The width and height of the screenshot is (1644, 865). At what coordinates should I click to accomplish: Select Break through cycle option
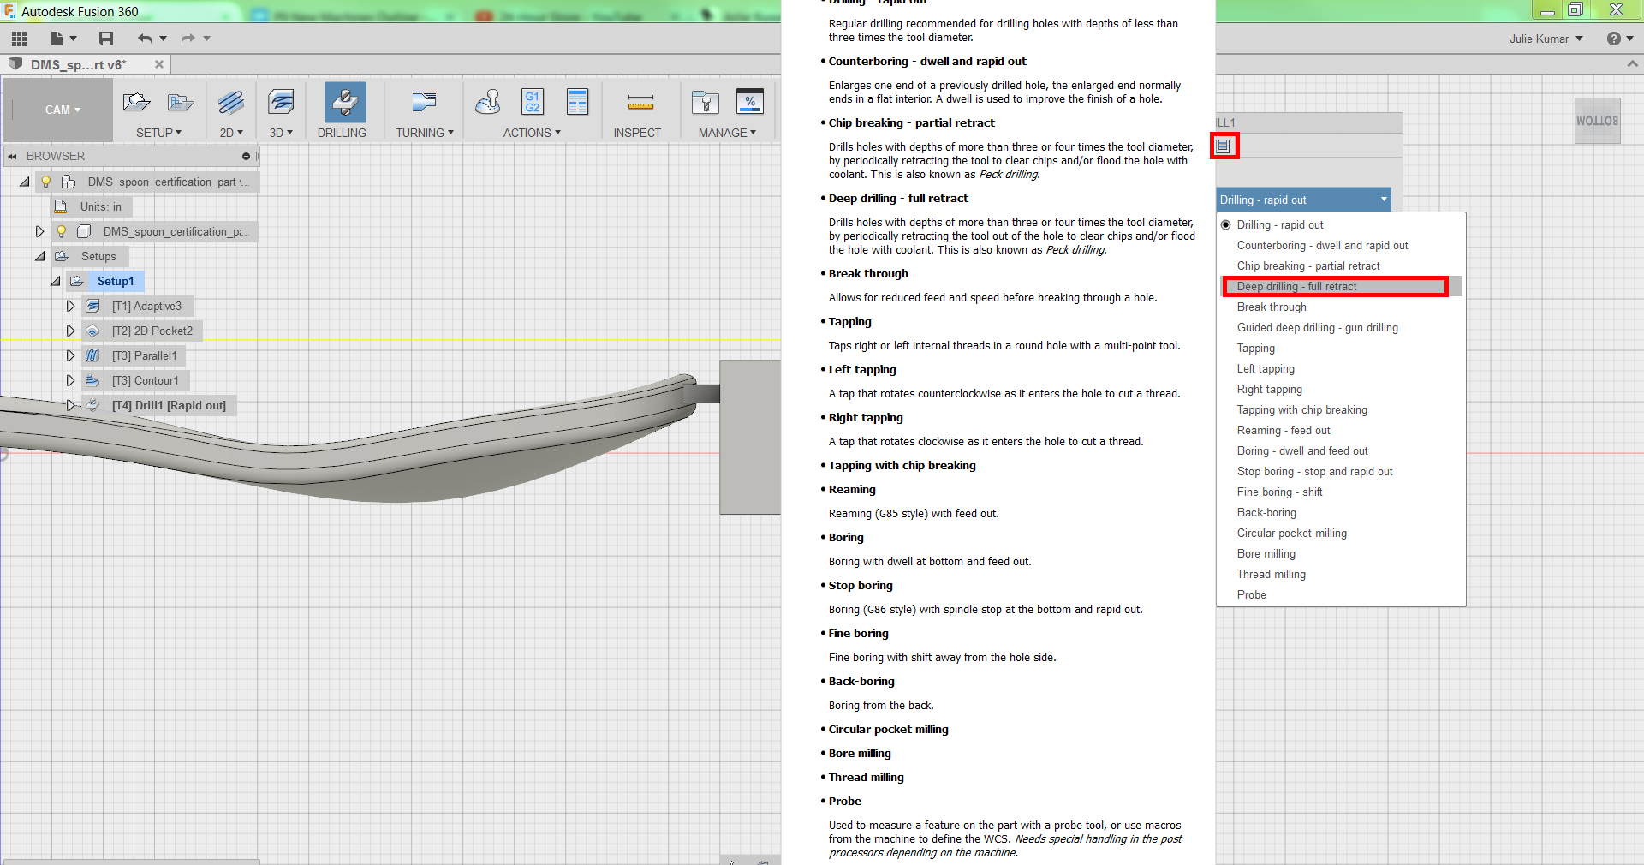pyautogui.click(x=1272, y=307)
